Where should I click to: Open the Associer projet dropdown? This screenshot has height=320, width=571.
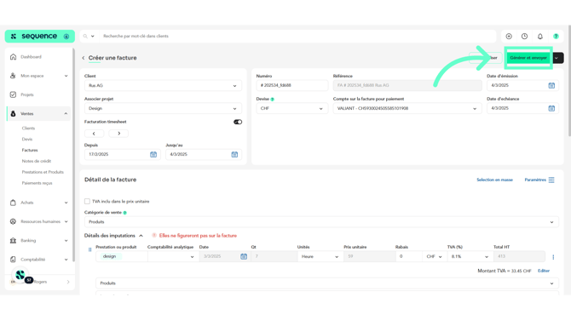click(163, 108)
